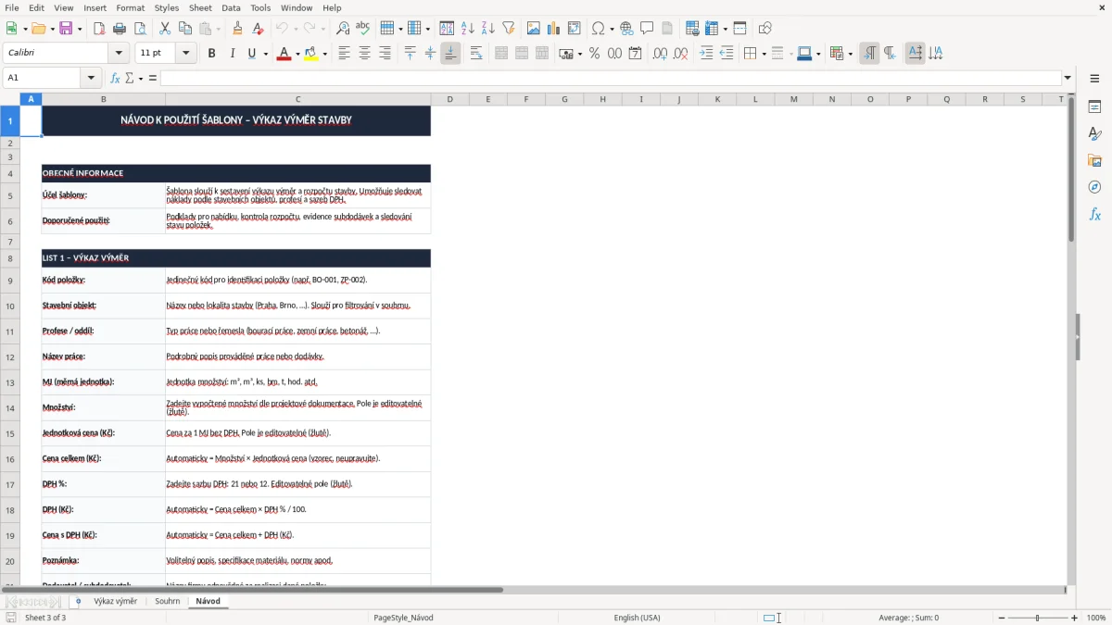Click into the formula input line
The width and height of the screenshot is (1112, 625).
click(x=610, y=78)
